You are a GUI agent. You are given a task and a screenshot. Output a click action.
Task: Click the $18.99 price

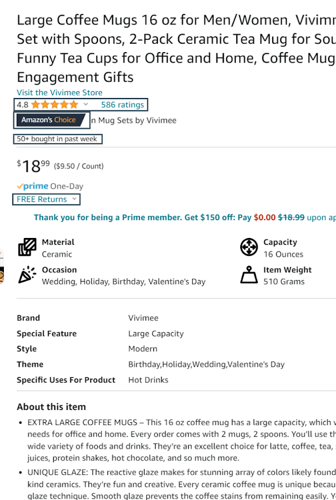tap(34, 166)
